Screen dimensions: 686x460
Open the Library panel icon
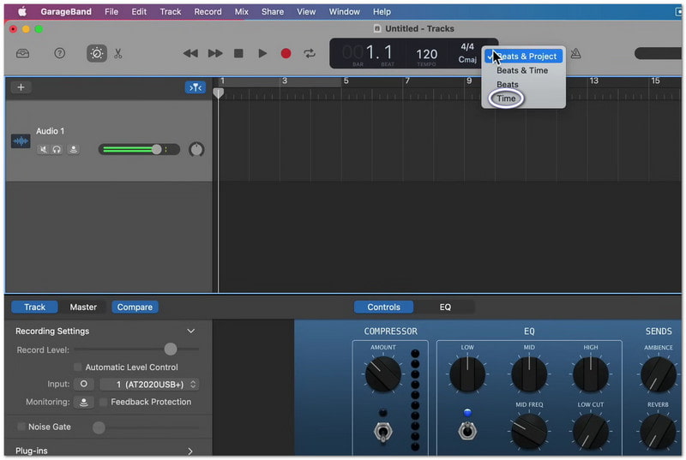click(23, 54)
